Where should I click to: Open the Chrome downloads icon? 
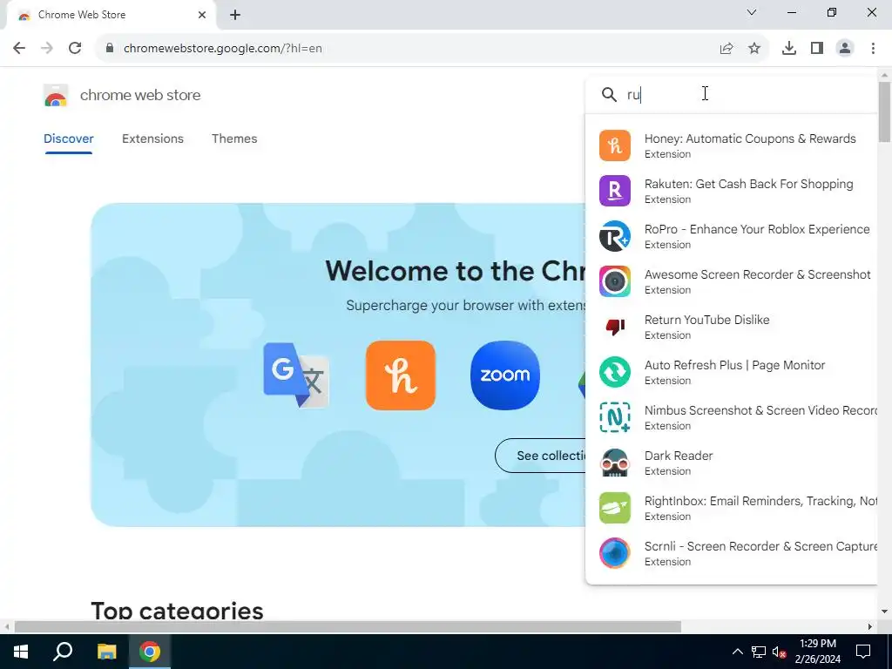[x=788, y=49]
